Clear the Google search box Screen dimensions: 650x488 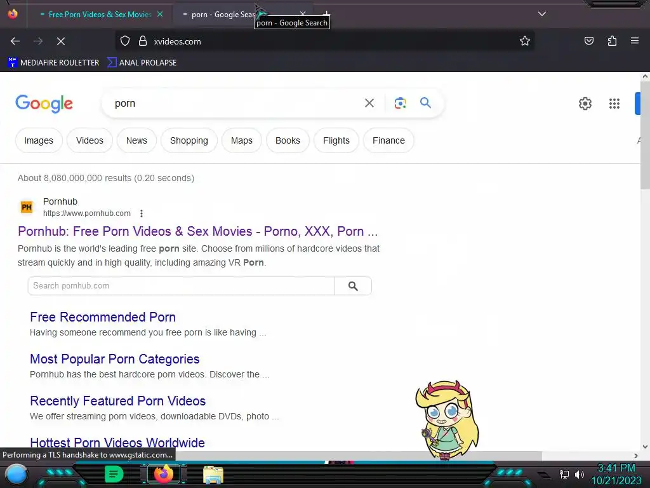(x=369, y=103)
